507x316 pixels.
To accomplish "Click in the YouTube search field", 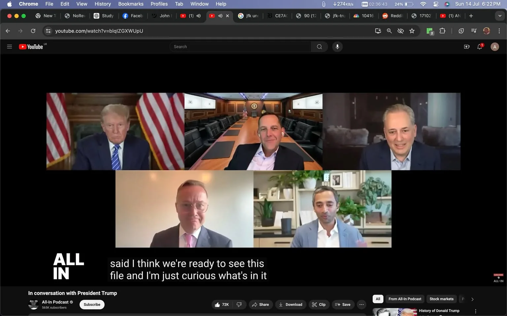I will click(241, 47).
